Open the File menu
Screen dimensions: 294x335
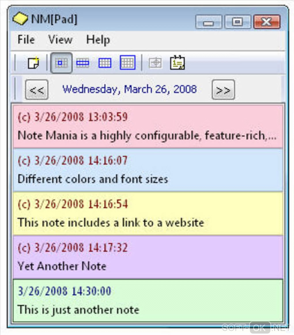click(26, 40)
